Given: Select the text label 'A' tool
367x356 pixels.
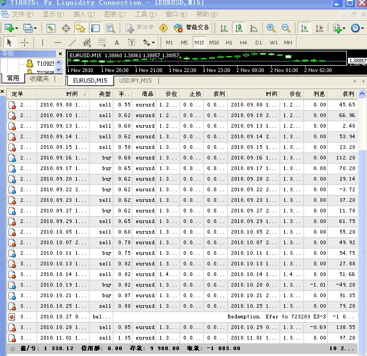Looking at the screenshot, I should [117, 42].
